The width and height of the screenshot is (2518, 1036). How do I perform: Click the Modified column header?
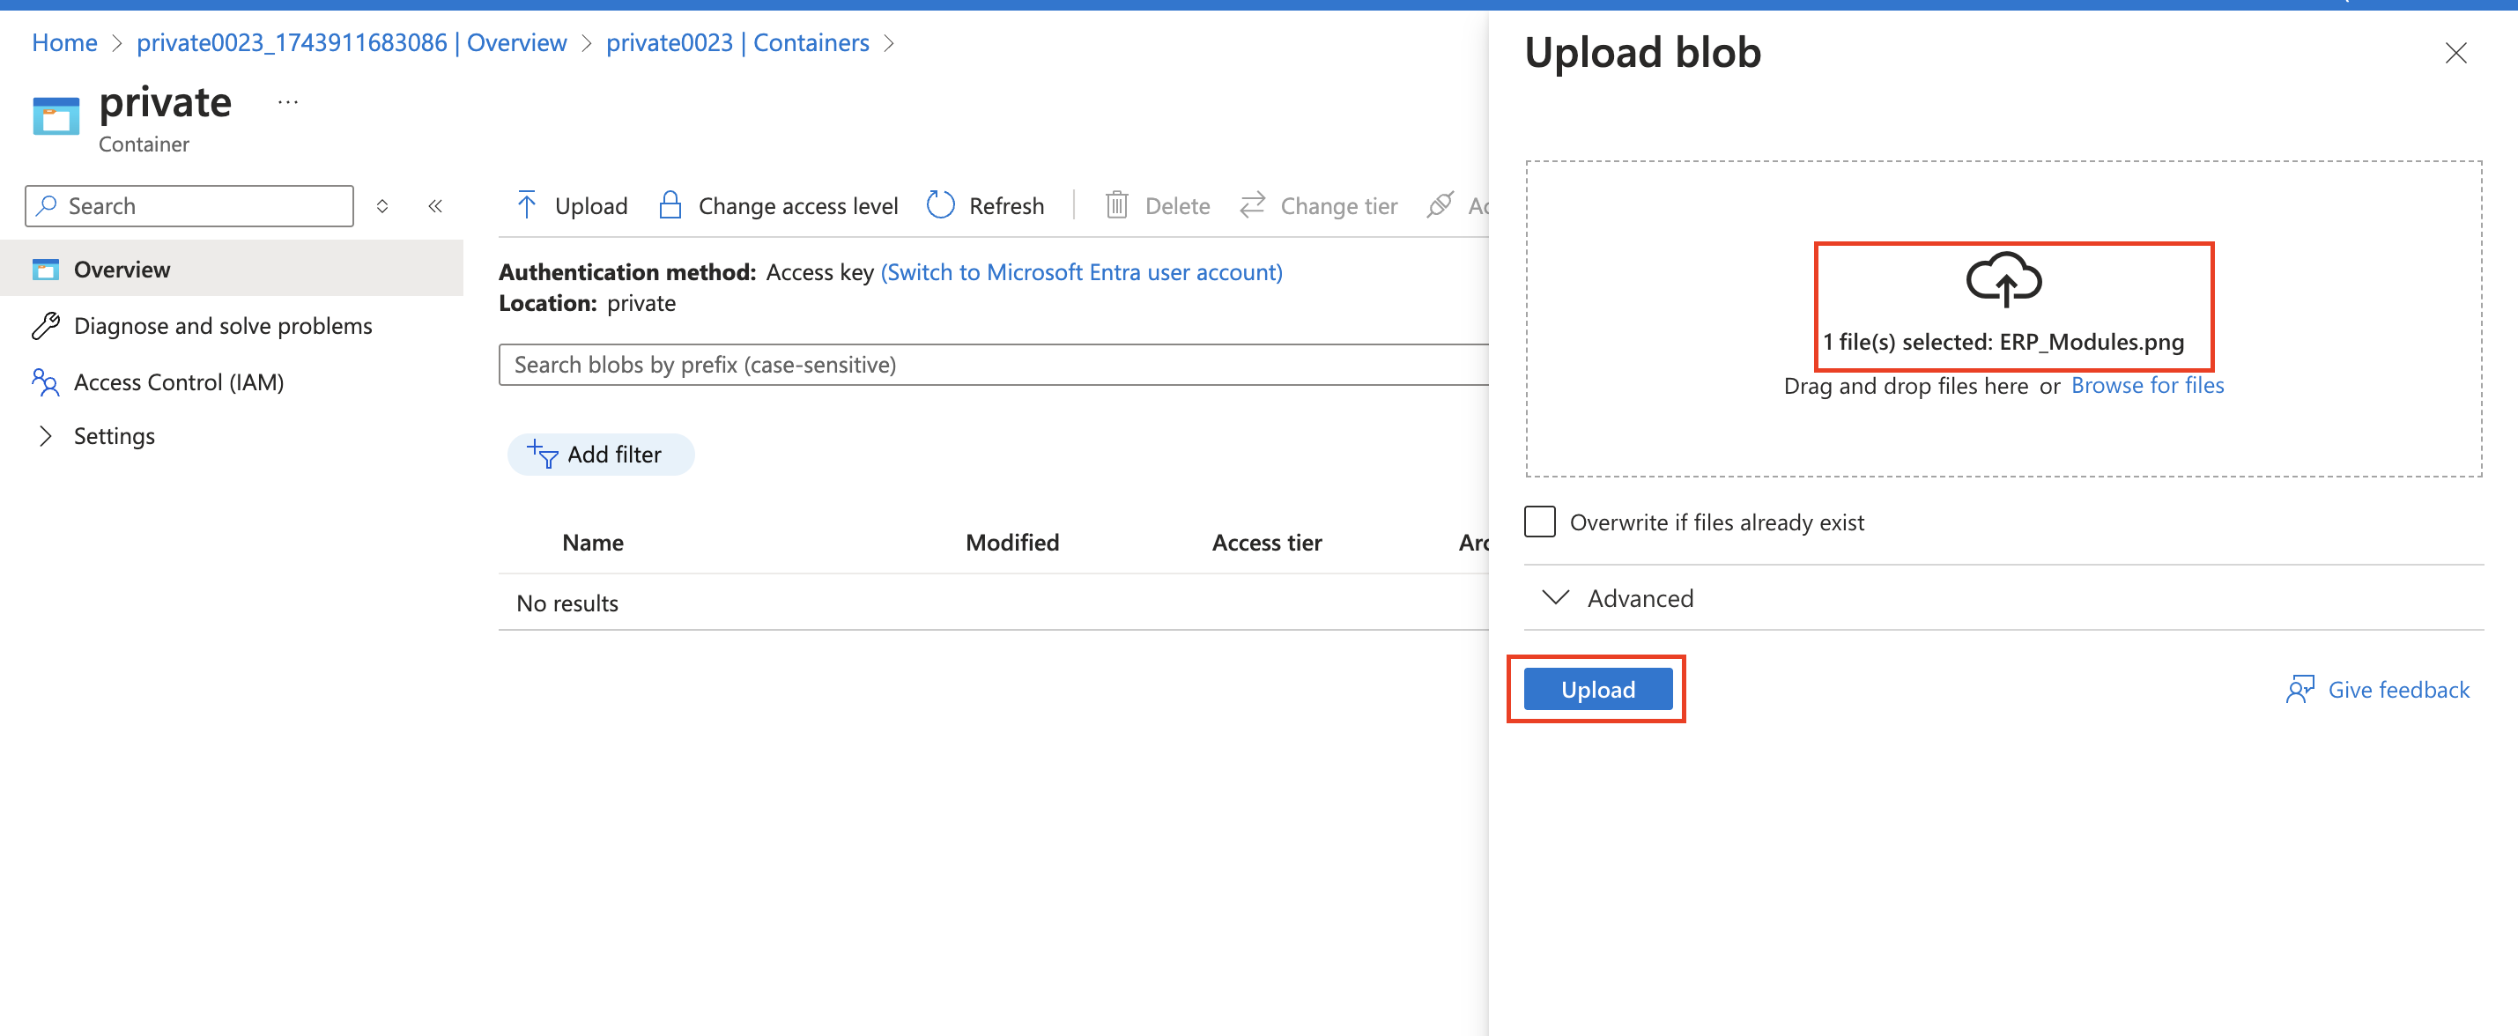1011,543
